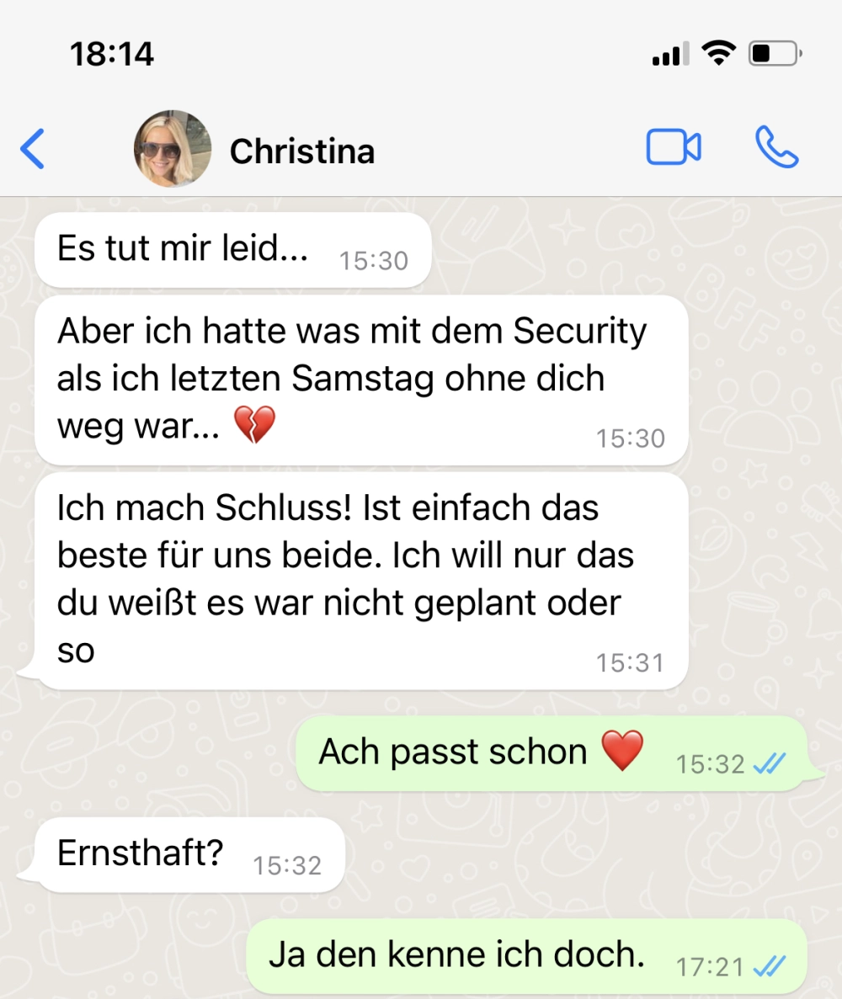Viewport: 842px width, 999px height.
Task: Start a voice call with Christina
Action: tap(776, 147)
